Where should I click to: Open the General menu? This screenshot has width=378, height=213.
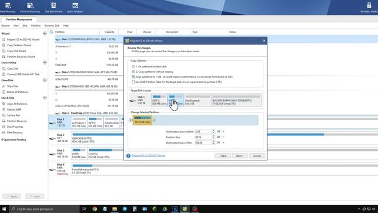(x=5, y=25)
